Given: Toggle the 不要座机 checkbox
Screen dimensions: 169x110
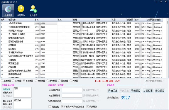Looking at the screenshot, I should (50, 106).
